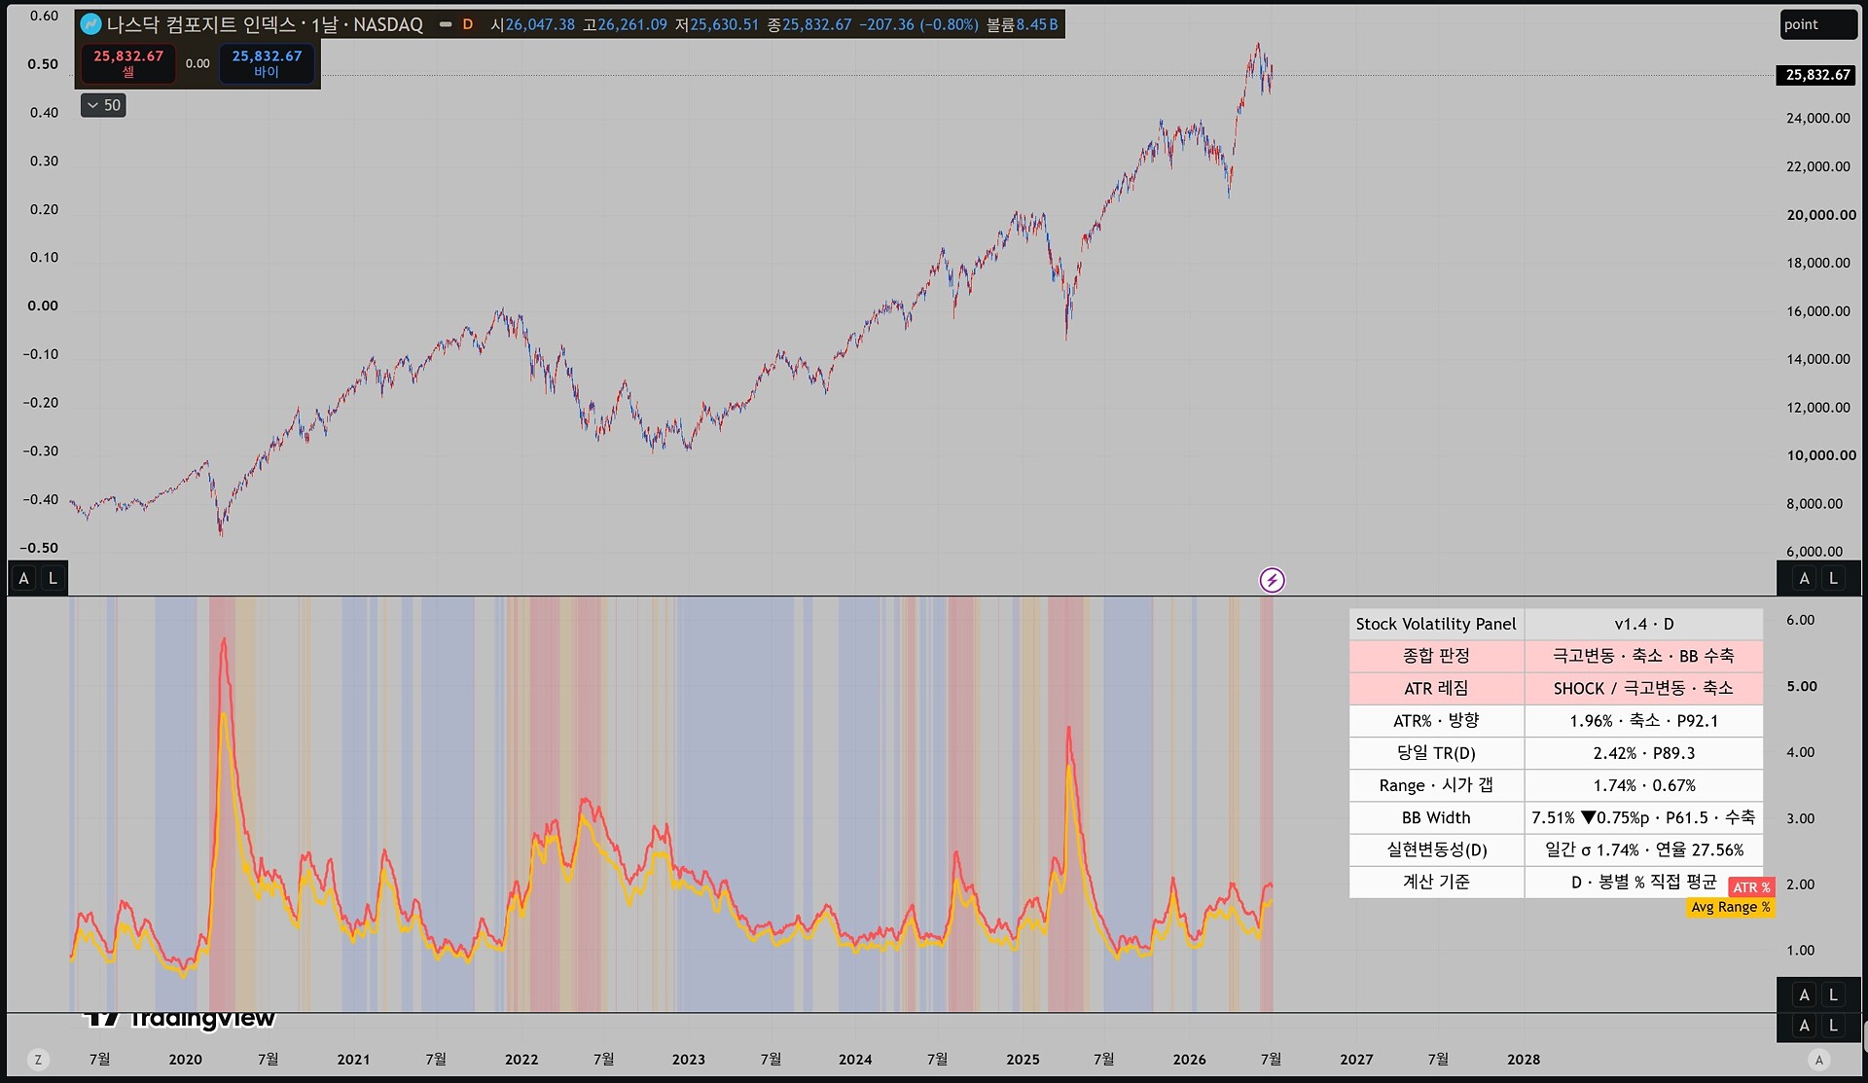Image resolution: width=1868 pixels, height=1083 pixels.
Task: Toggle A on main chart's left price scale
Action: point(24,578)
